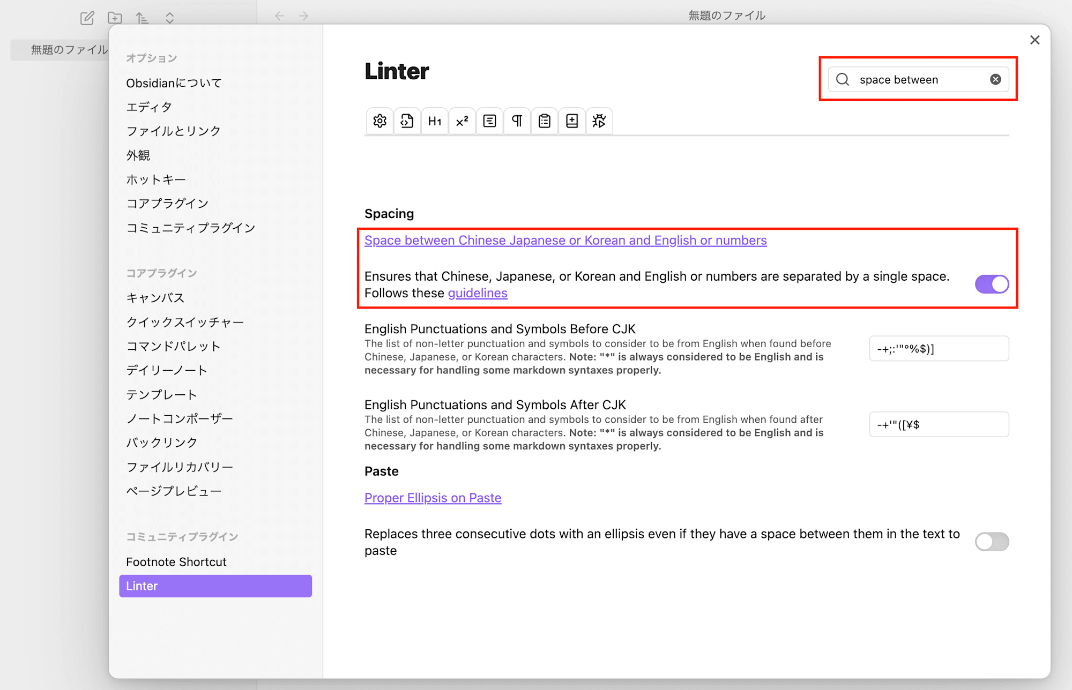Click the 'space between' search field

tap(919, 79)
